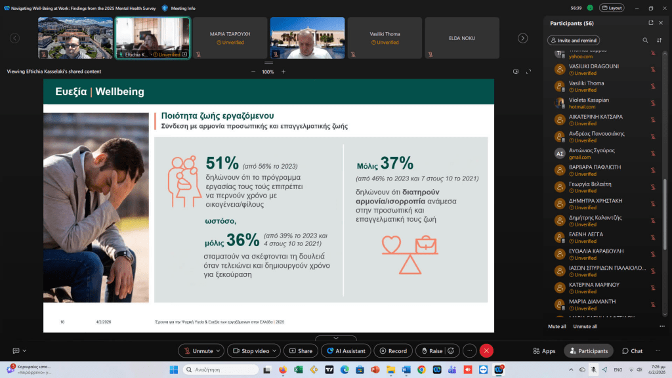Click Invite and remind button

(574, 41)
